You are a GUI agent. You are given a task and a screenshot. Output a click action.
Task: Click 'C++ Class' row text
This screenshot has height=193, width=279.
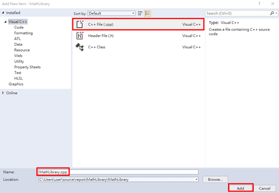point(97,47)
